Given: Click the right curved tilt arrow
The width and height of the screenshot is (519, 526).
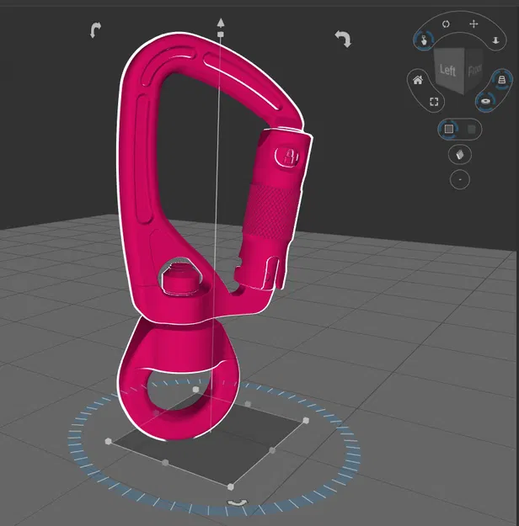Looking at the screenshot, I should click(343, 39).
